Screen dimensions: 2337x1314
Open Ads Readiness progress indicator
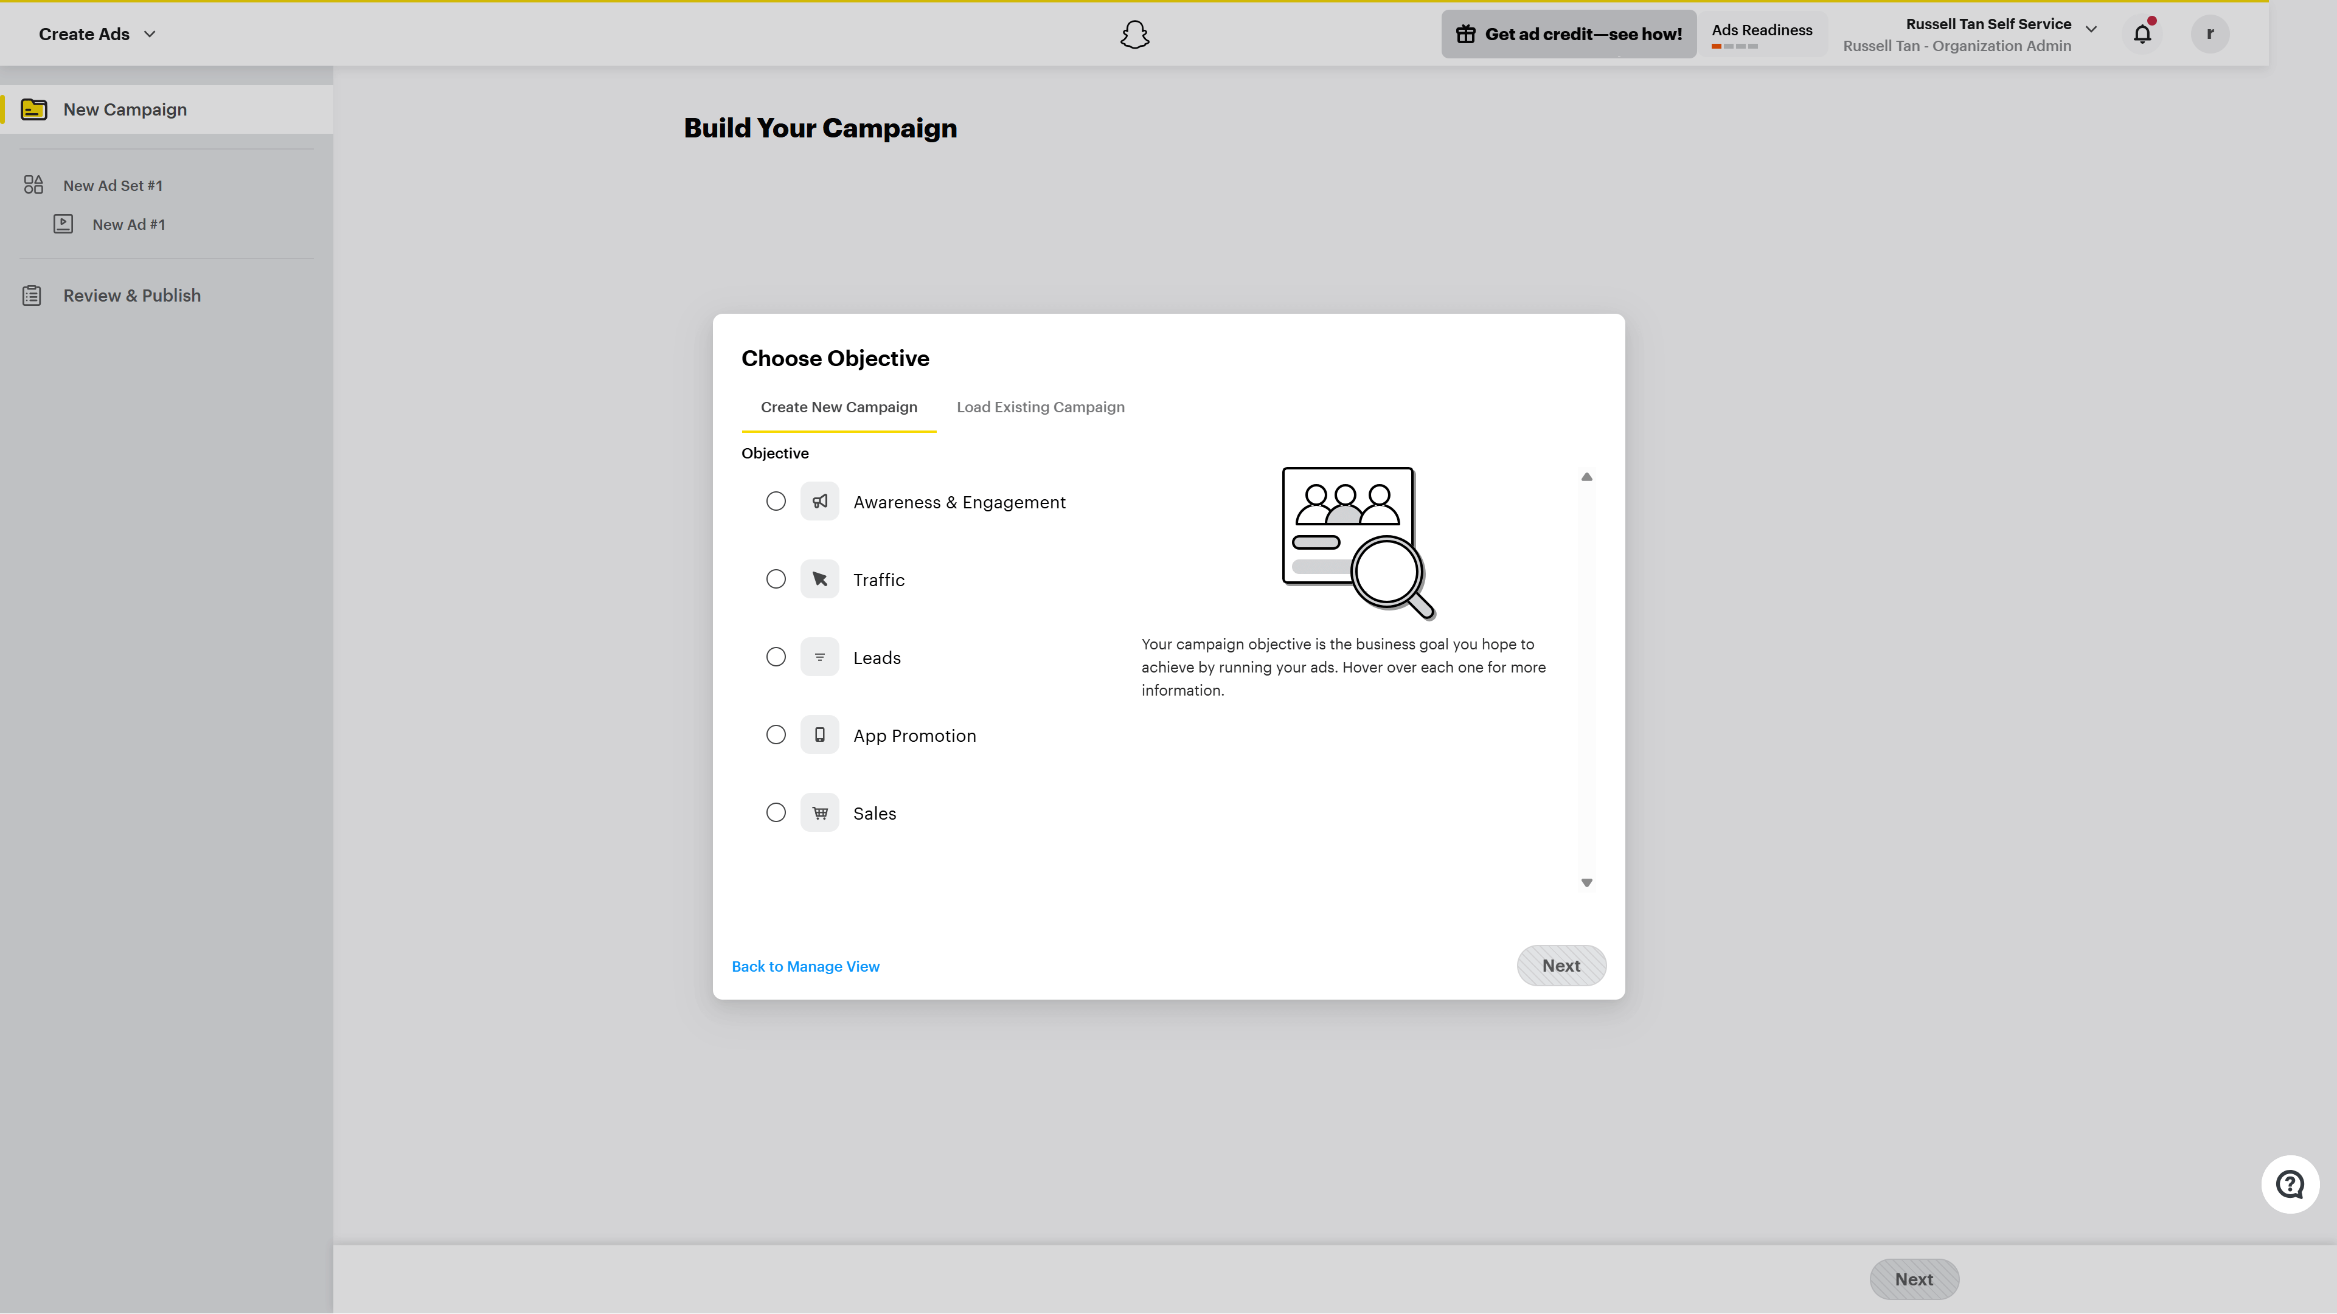click(x=1761, y=35)
